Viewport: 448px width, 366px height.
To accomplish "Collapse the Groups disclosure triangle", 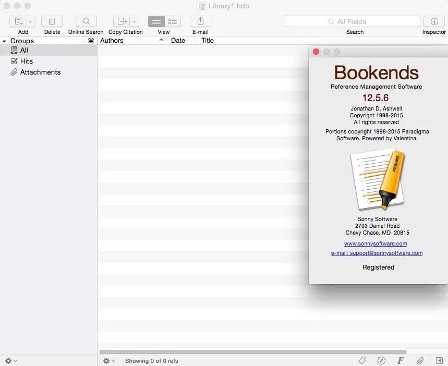I will [x=4, y=41].
